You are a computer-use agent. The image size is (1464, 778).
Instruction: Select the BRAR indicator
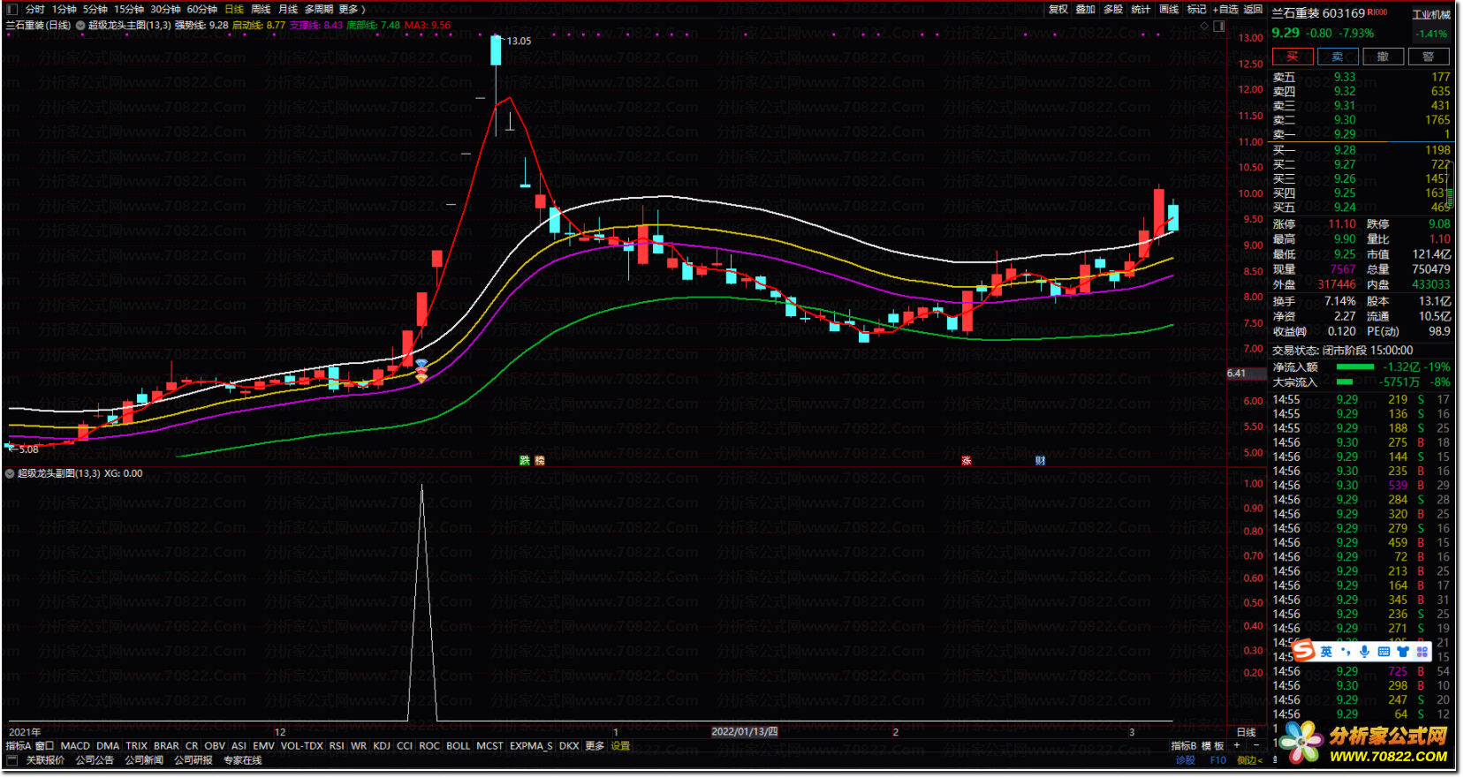click(166, 746)
